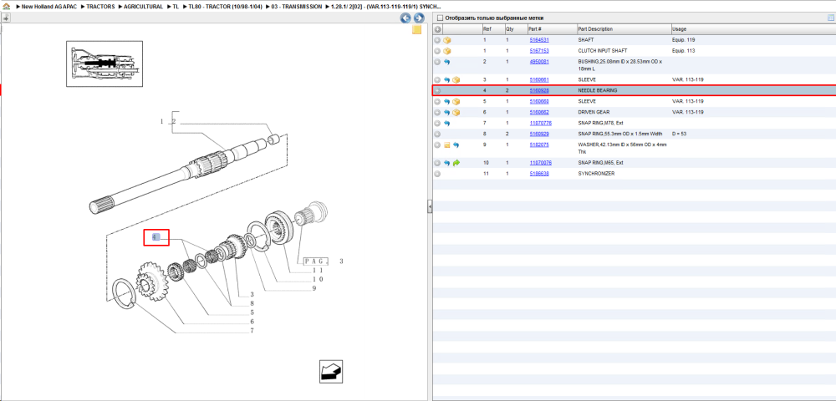The height and width of the screenshot is (401, 836).
Task: Click the 'D = 53' usage cell
Action: point(679,134)
